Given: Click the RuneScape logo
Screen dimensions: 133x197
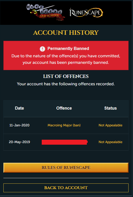Looking at the screenshot, I should [86, 13].
